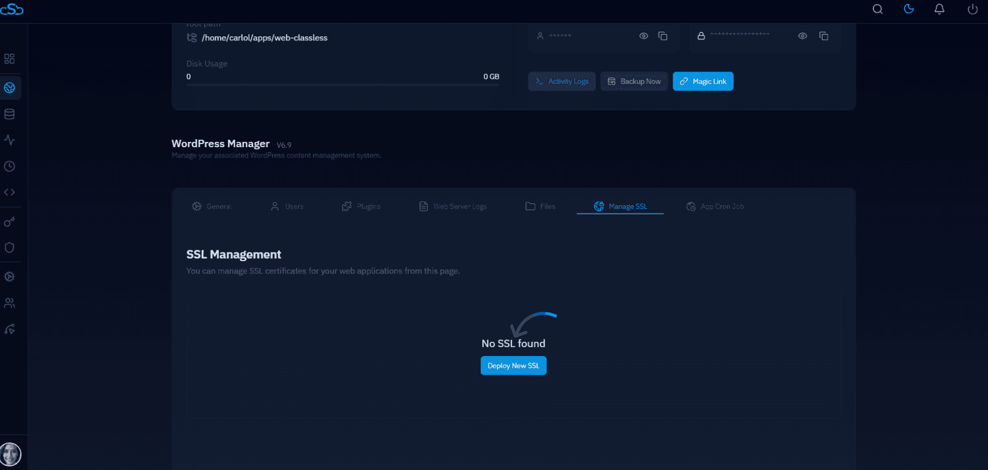
Task: Click the WordPress version V6.9 label
Action: (x=284, y=145)
